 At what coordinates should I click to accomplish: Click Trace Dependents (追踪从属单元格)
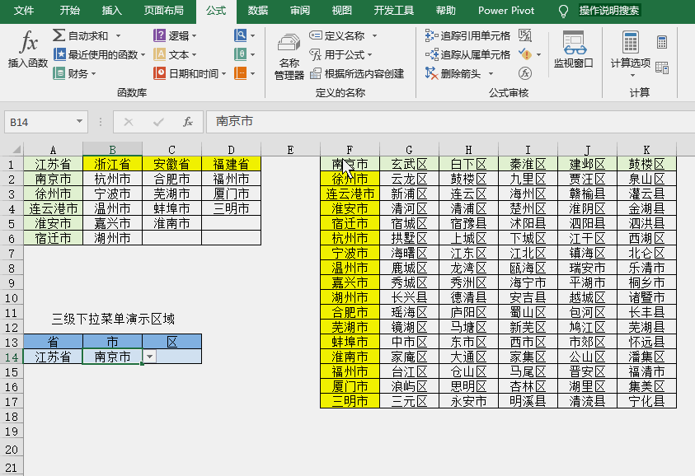click(x=476, y=54)
